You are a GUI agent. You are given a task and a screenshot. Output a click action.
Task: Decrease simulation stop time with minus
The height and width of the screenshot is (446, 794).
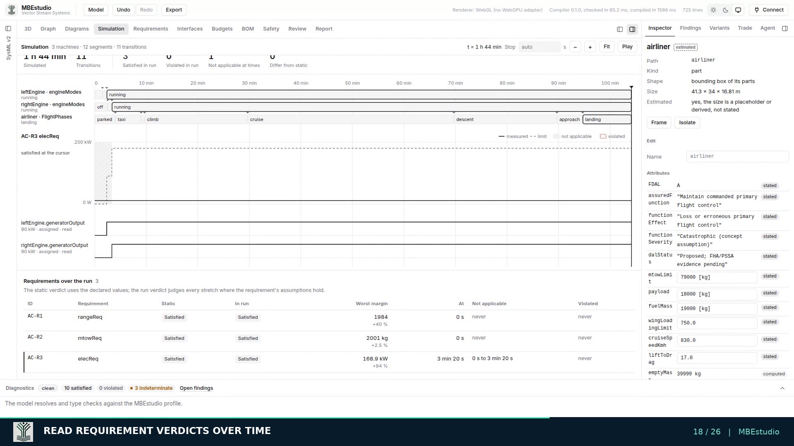[575, 47]
